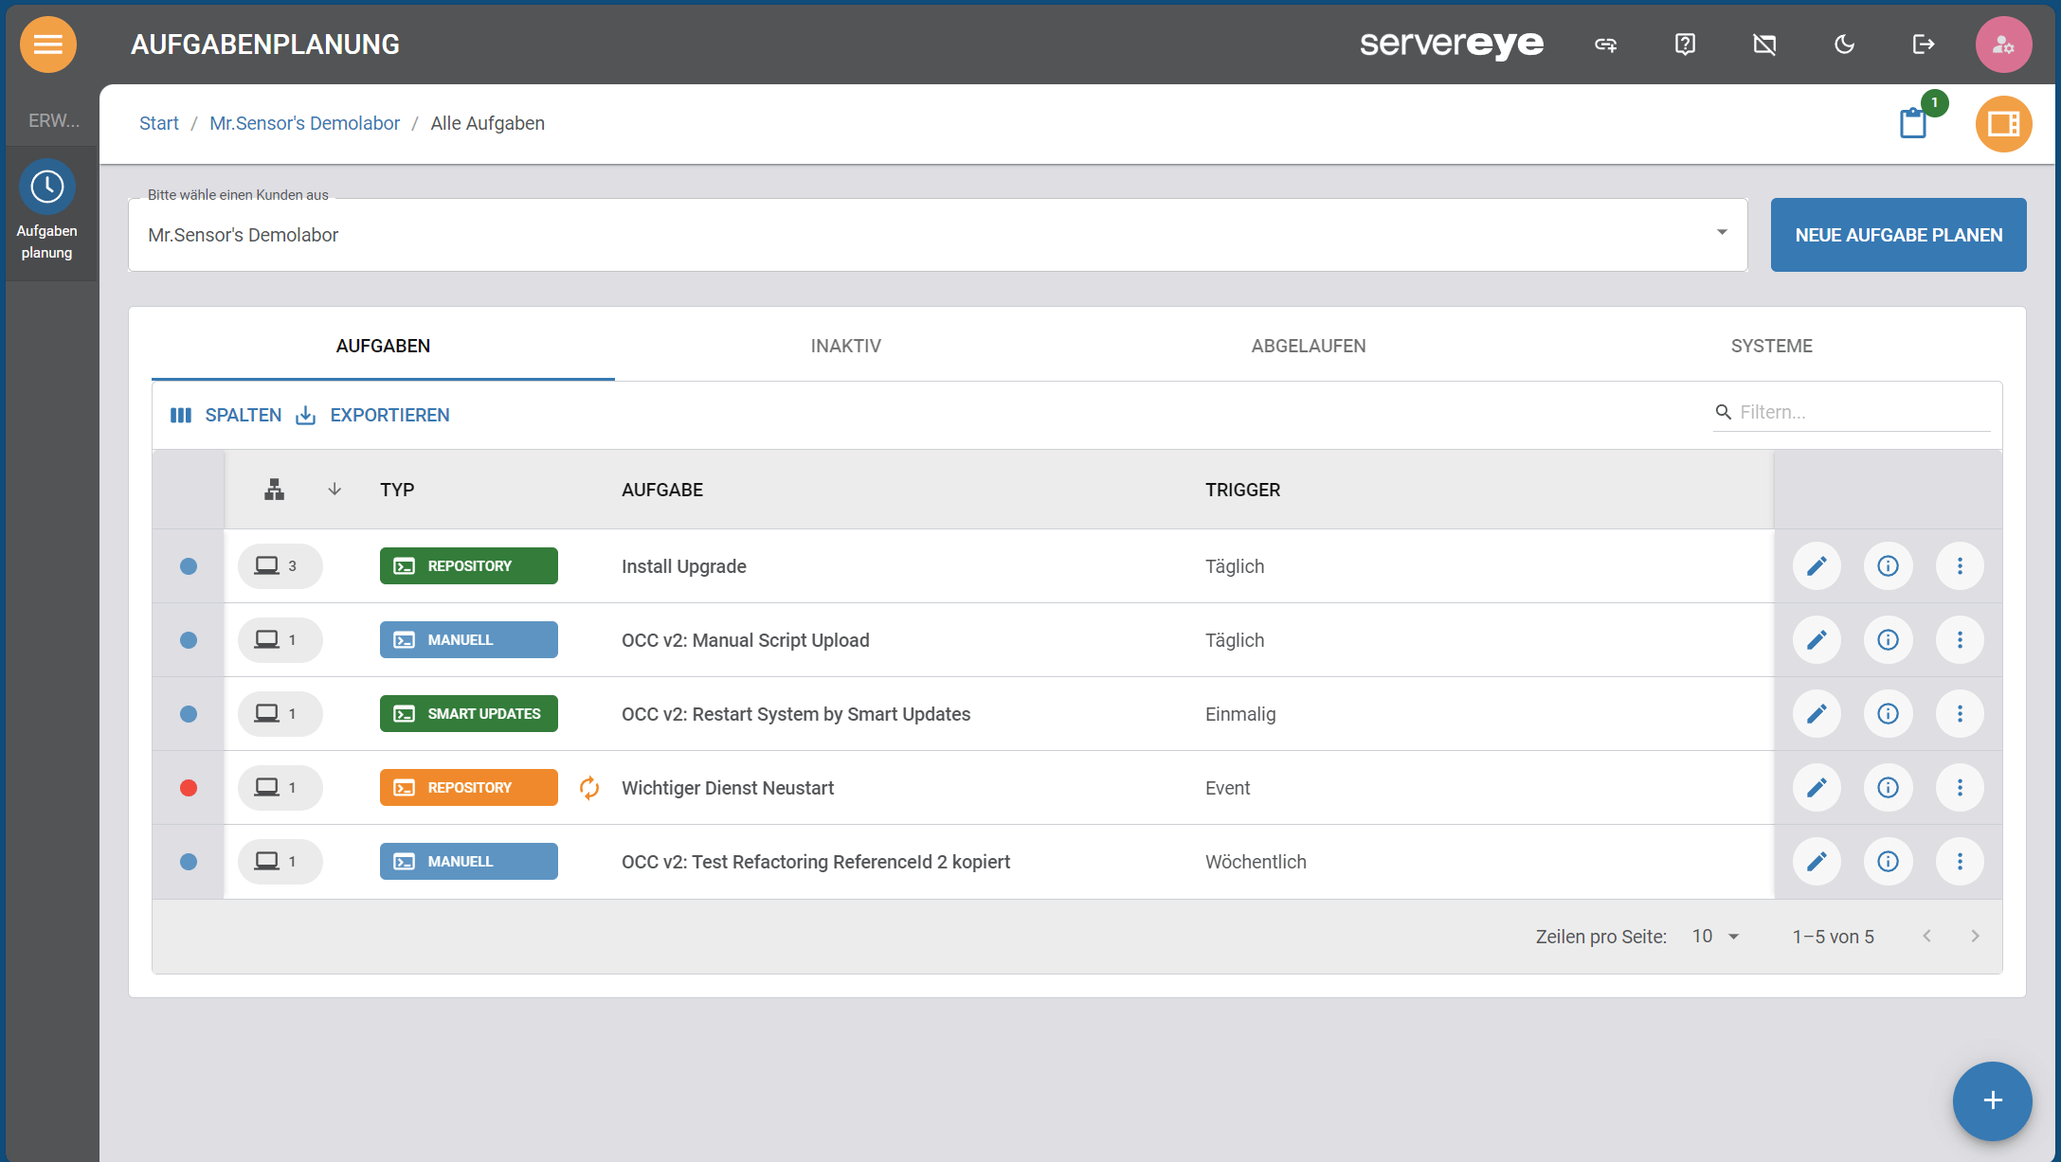This screenshot has width=2061, height=1162.
Task: Toggle the crossed-out screen icon in header
Action: tap(1764, 45)
